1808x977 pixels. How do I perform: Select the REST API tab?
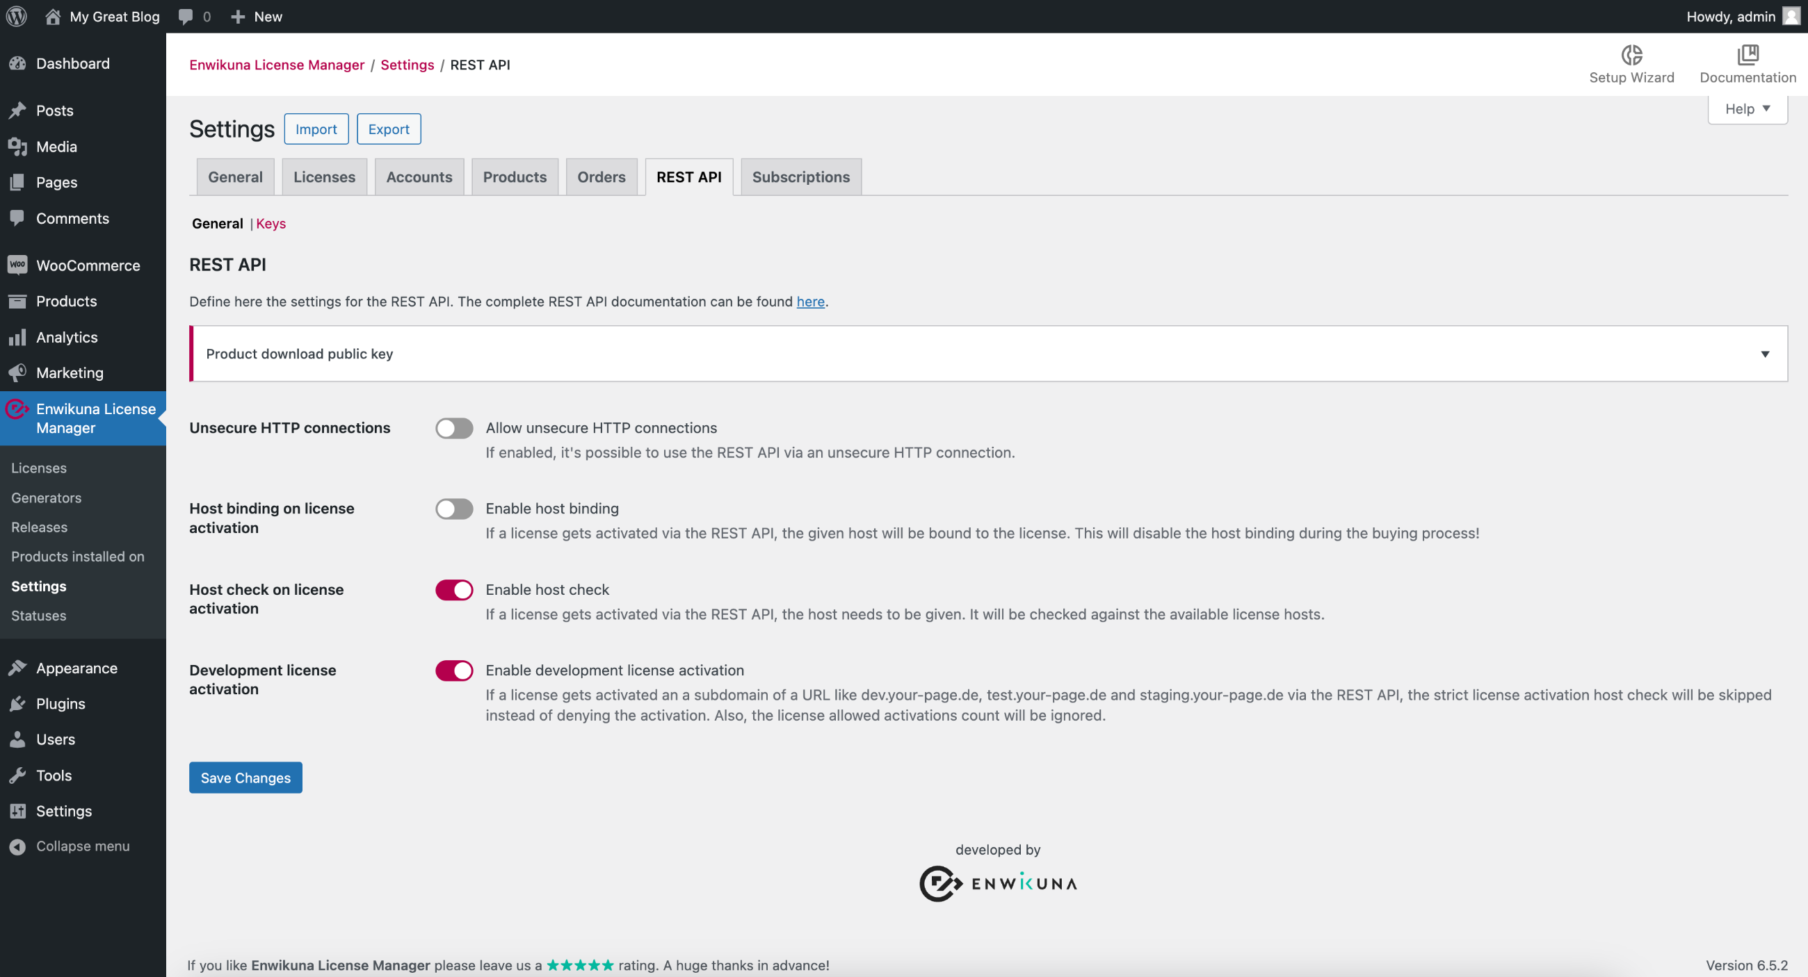[688, 176]
